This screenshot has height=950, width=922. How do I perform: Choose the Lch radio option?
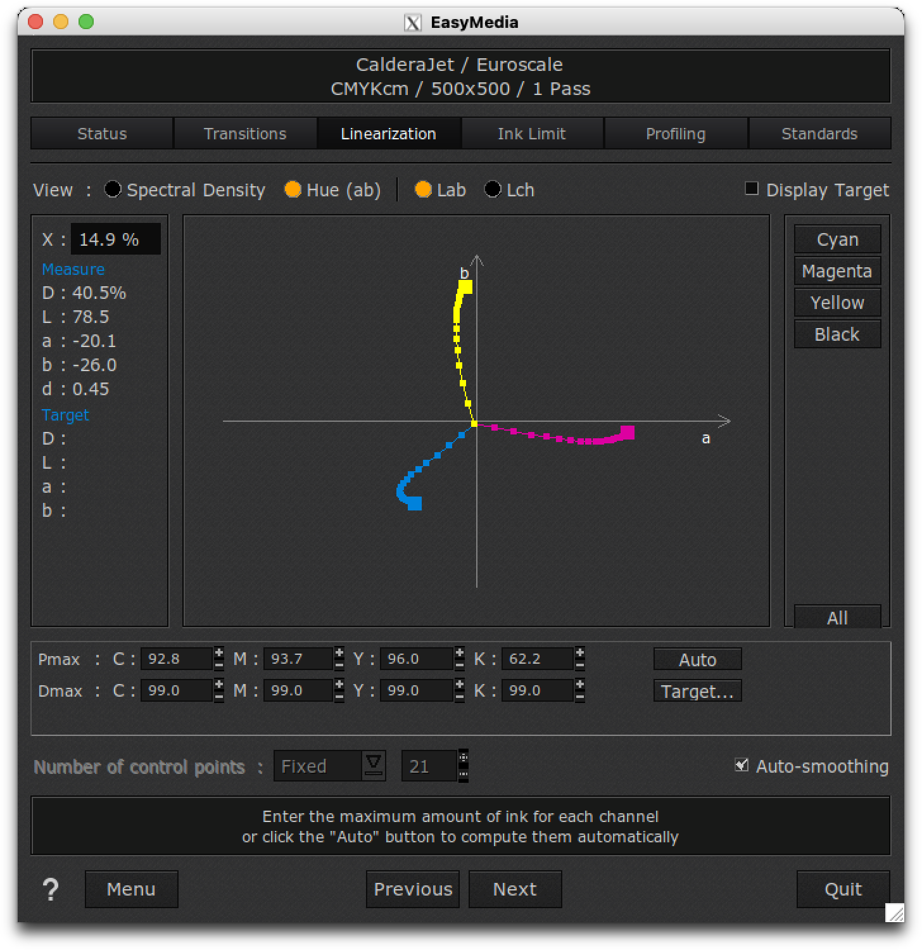tap(493, 189)
